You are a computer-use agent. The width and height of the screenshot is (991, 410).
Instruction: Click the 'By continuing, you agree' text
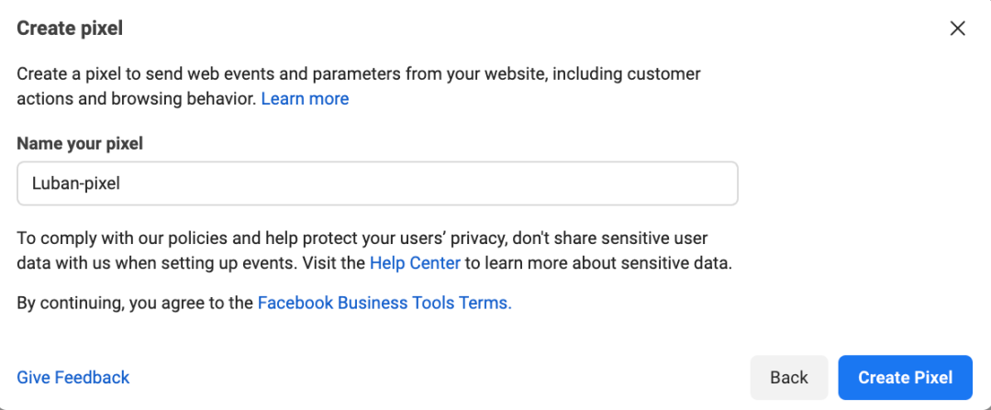coord(135,303)
